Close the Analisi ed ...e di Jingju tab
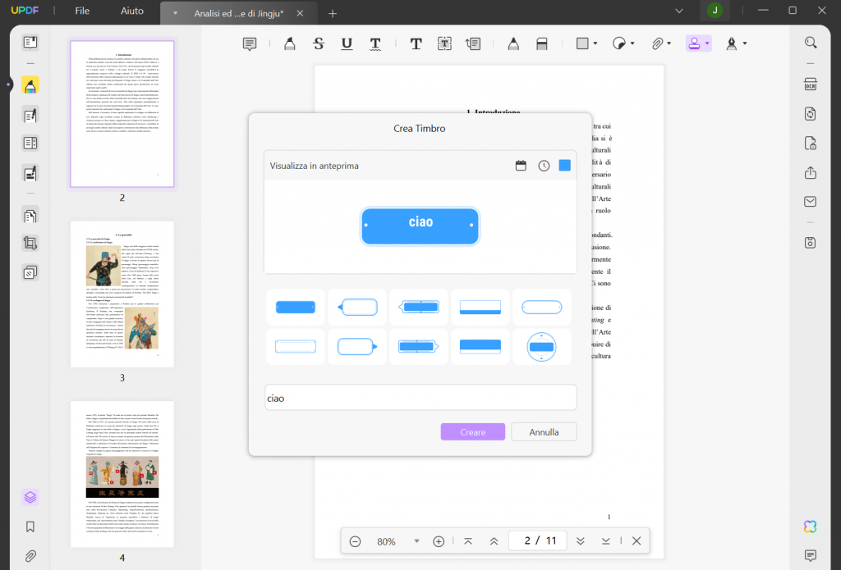The height and width of the screenshot is (570, 841). pos(300,13)
